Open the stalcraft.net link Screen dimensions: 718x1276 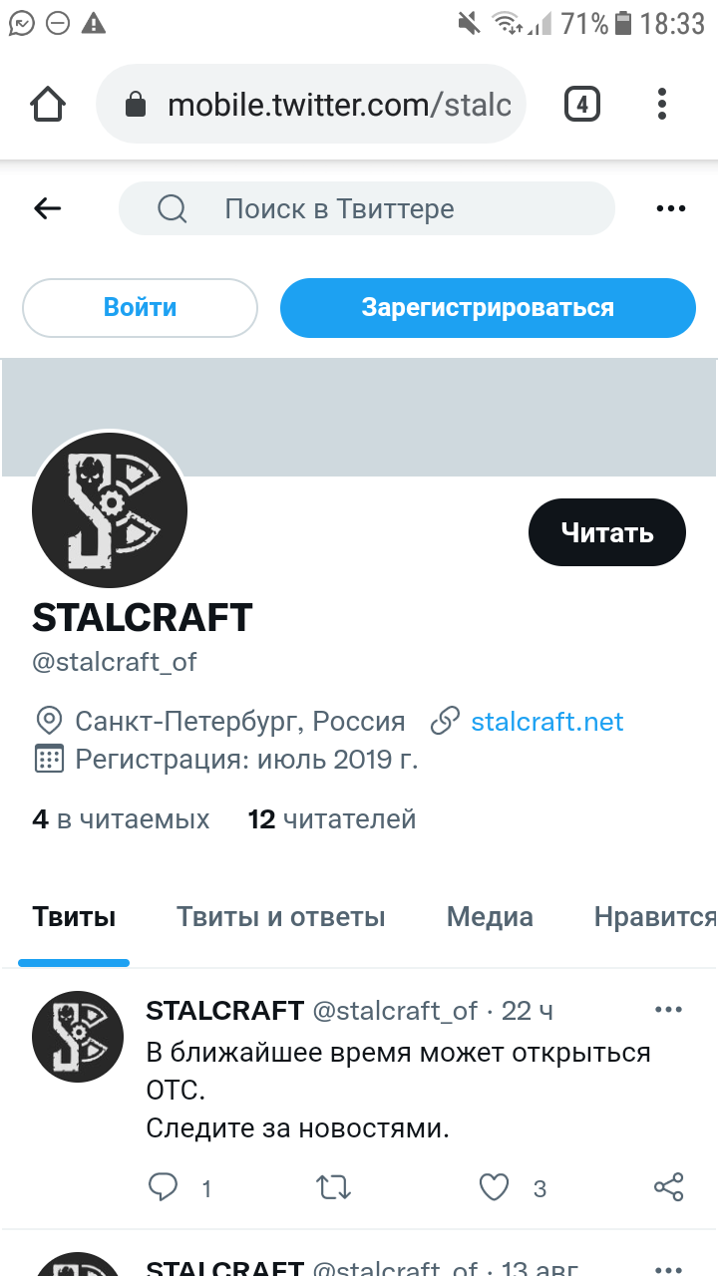pos(547,721)
